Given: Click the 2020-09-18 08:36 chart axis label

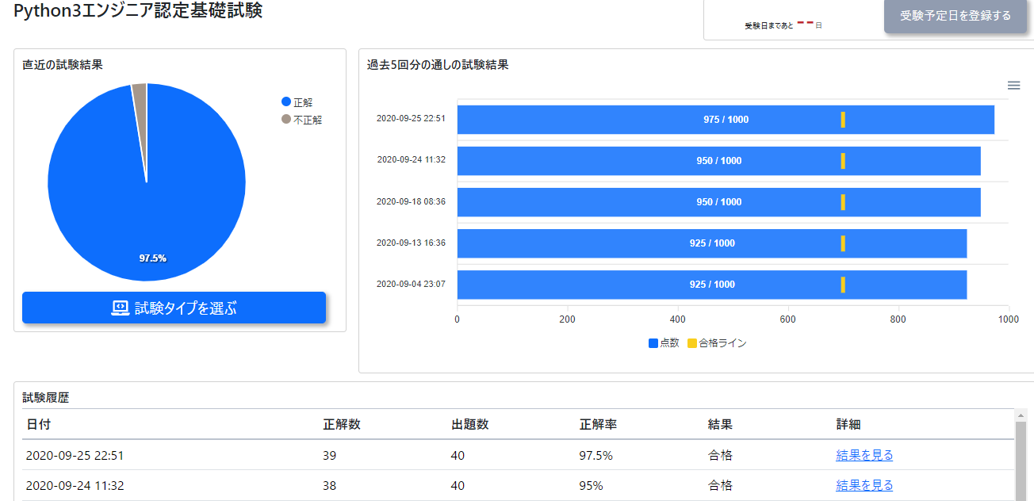Looking at the screenshot, I should 411,201.
